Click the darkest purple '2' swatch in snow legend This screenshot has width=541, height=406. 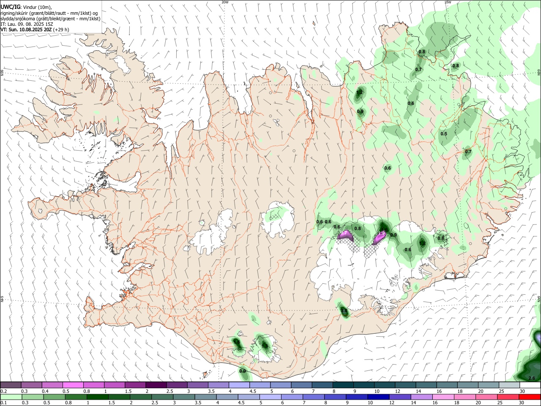tap(156, 385)
